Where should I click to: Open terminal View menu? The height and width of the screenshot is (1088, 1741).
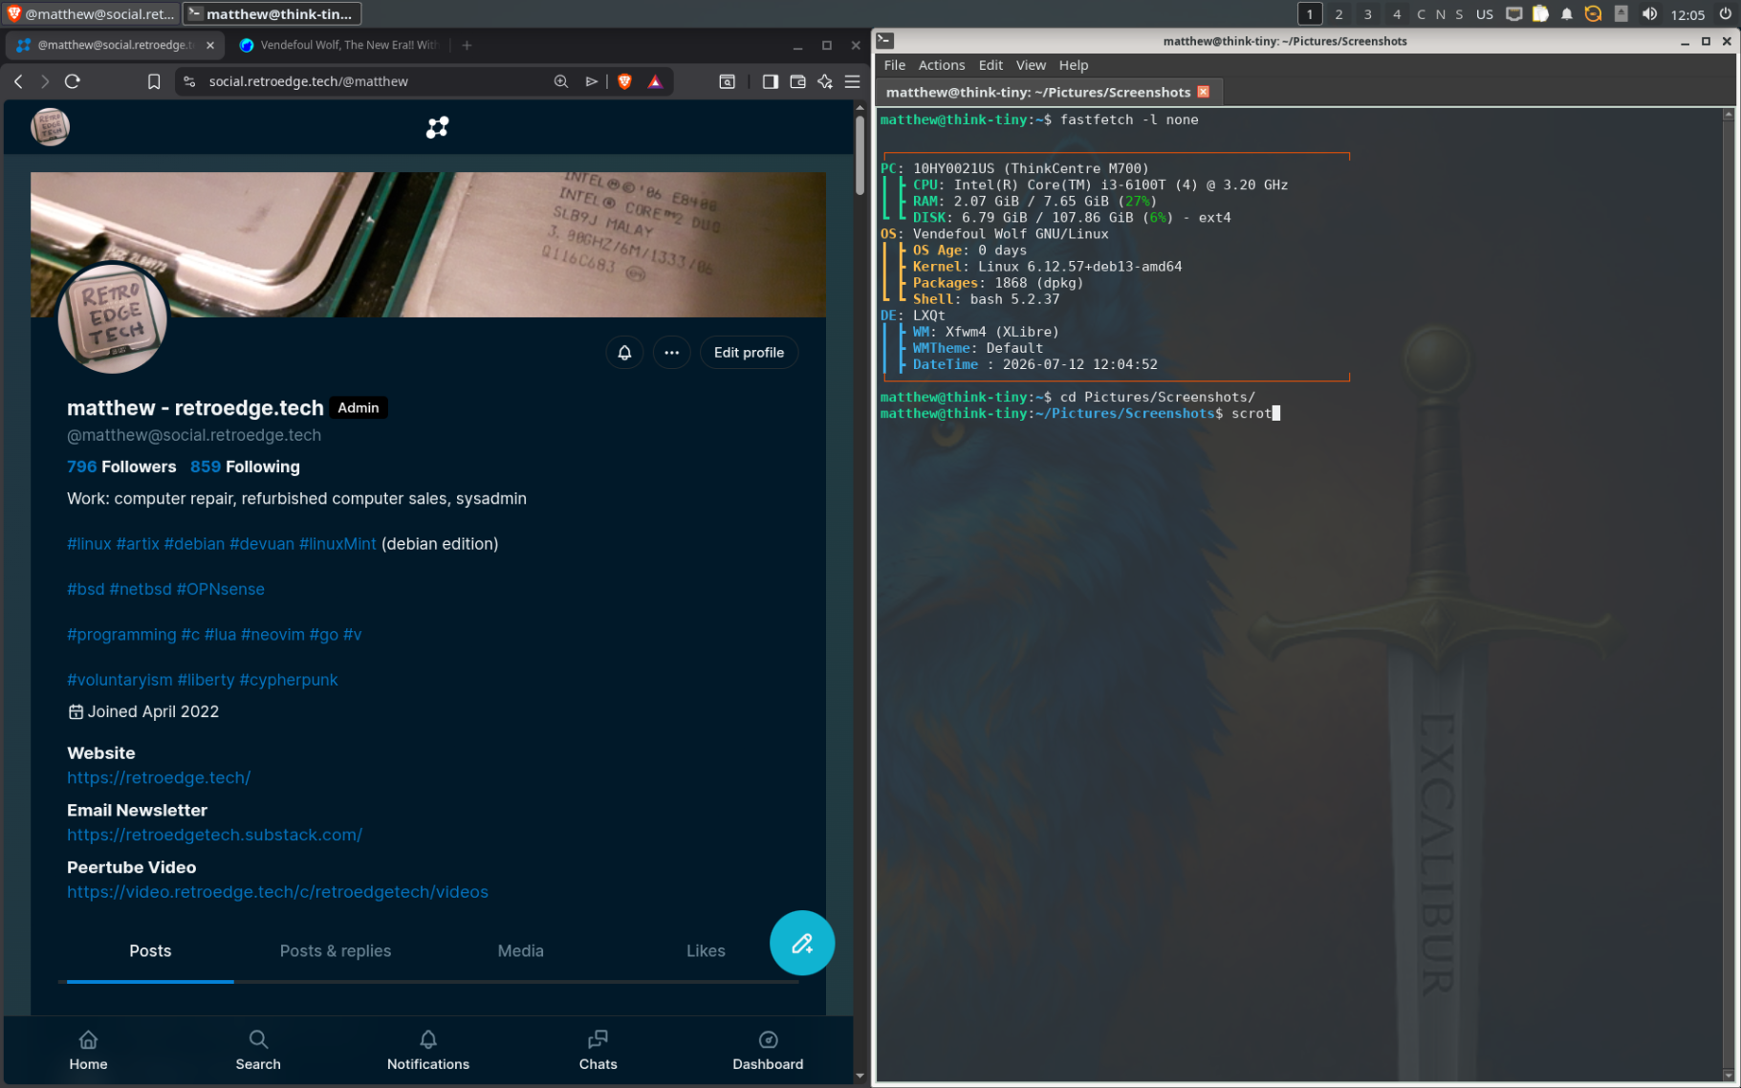1031,65
